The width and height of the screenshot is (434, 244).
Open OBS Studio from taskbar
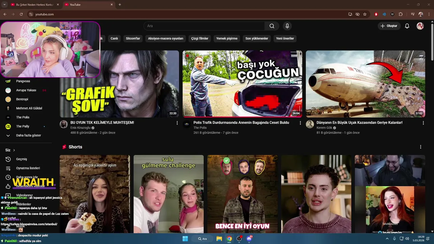pyautogui.click(x=239, y=239)
